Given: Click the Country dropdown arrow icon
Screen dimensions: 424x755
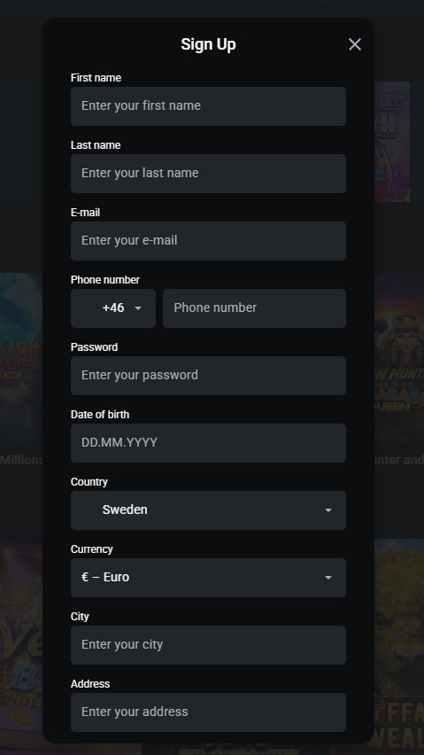Looking at the screenshot, I should (328, 510).
